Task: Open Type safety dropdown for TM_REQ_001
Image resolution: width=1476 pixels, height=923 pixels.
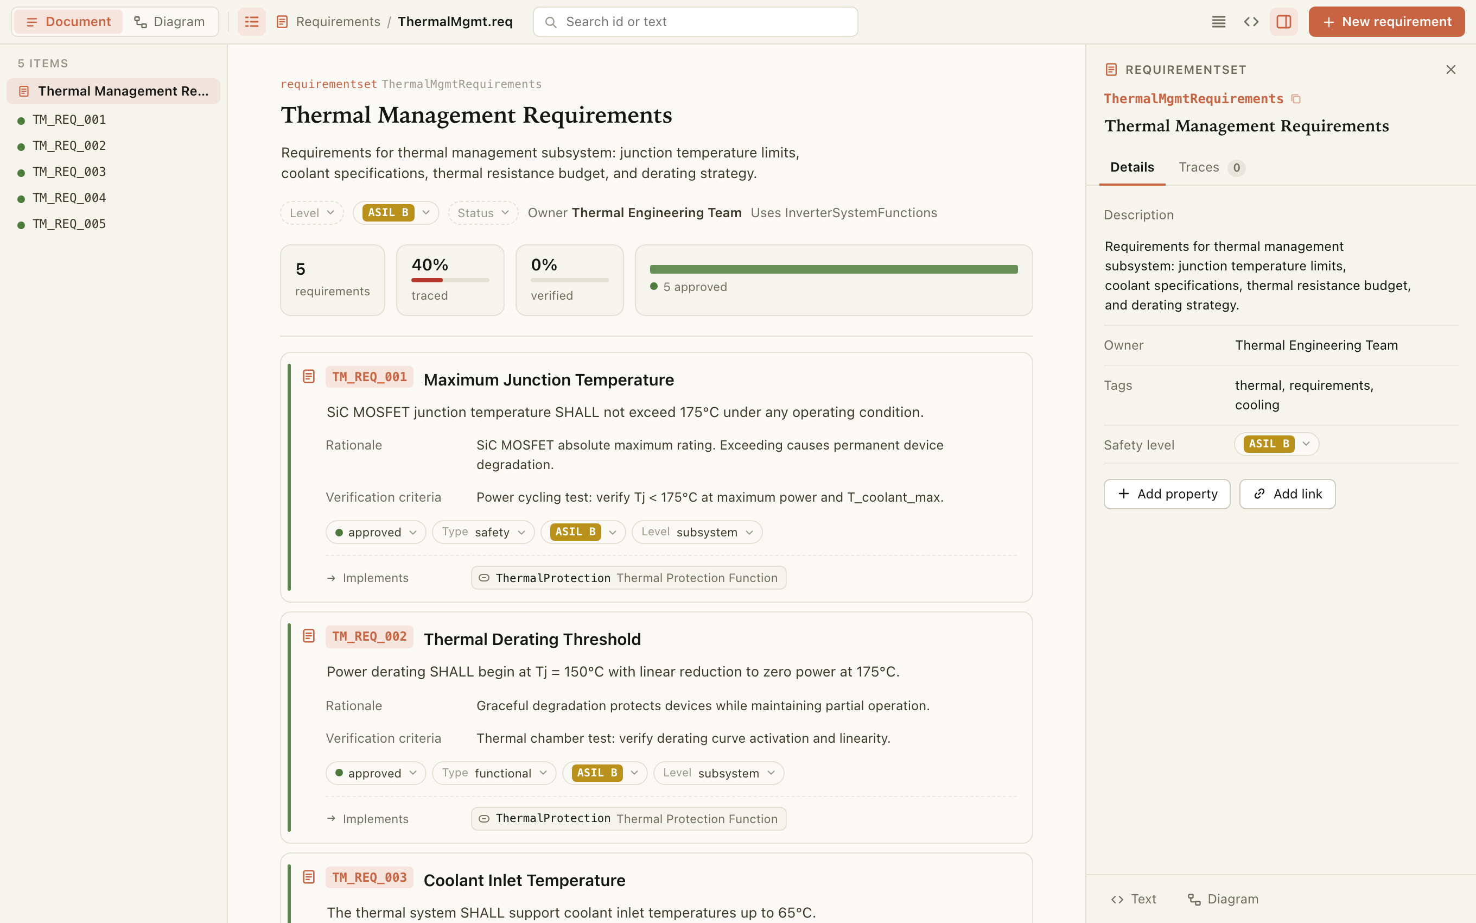Action: (x=483, y=532)
